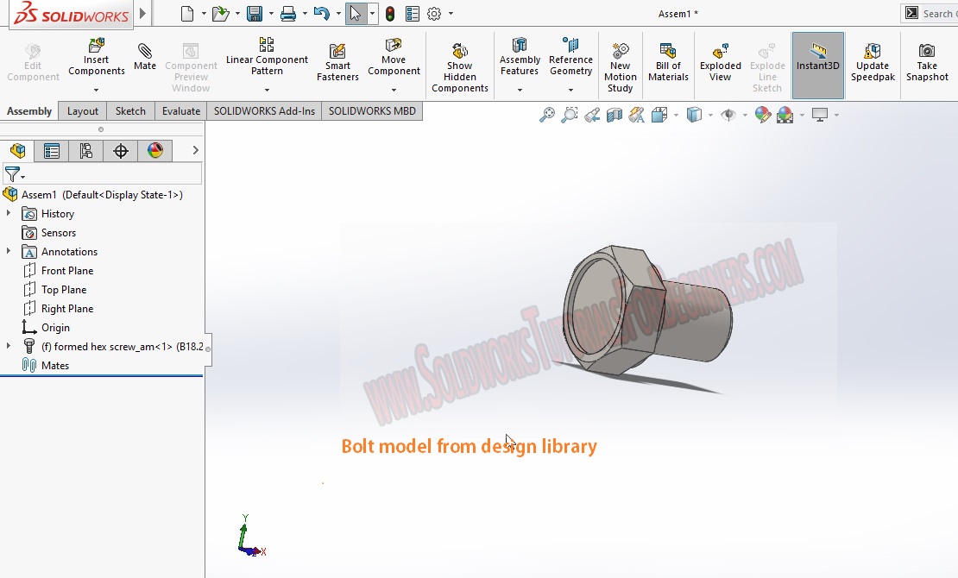Open the Section View tool
Screen dimensions: 958x578
tap(615, 114)
